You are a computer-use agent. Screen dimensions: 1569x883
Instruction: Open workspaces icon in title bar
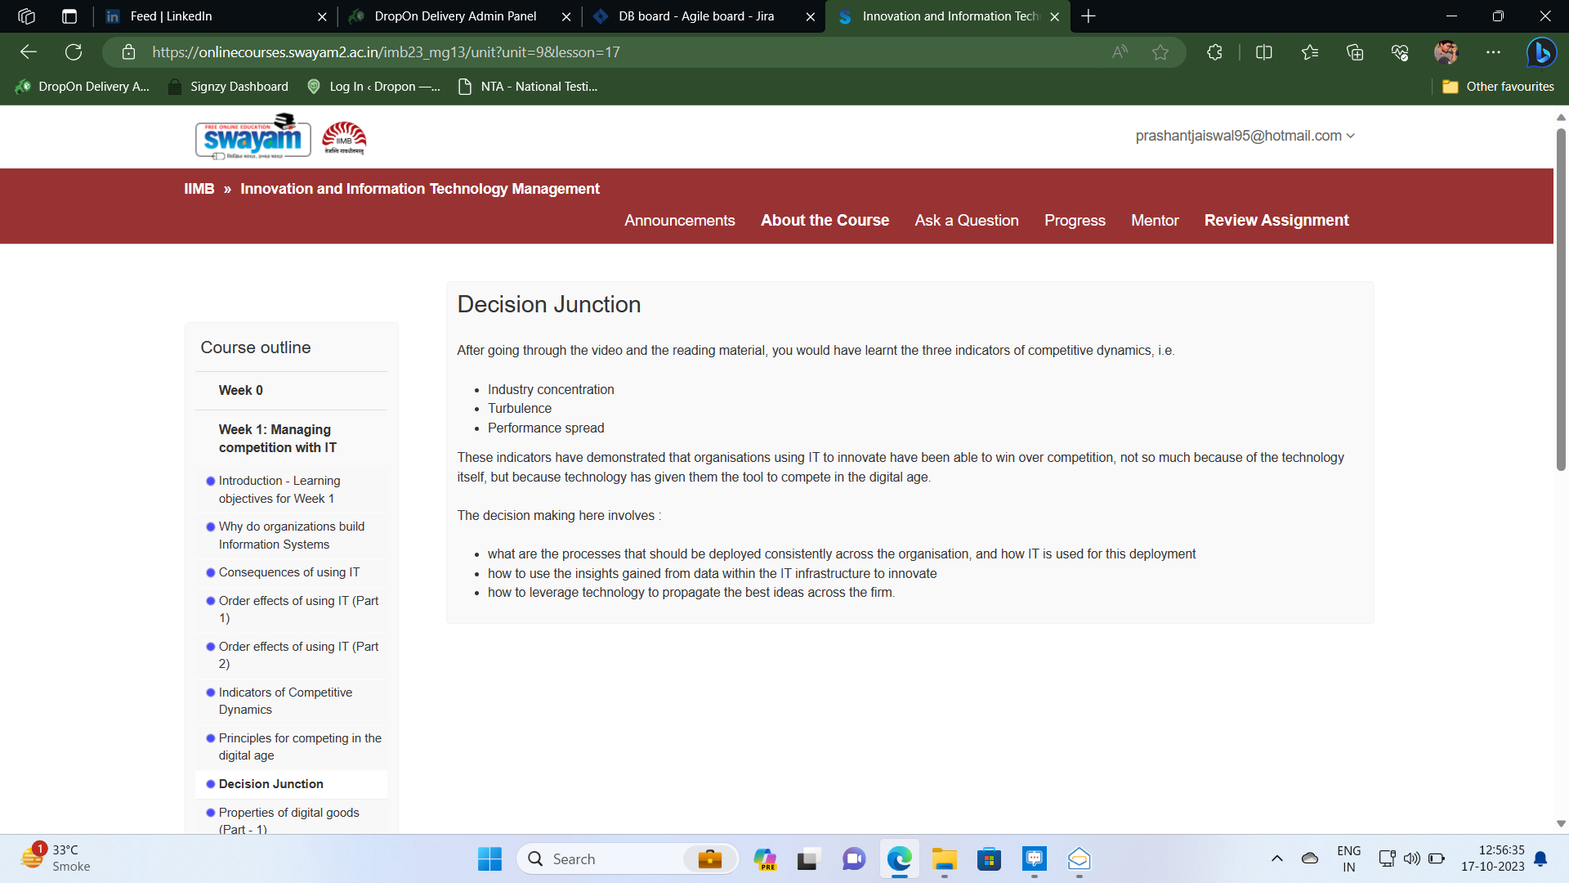[26, 16]
